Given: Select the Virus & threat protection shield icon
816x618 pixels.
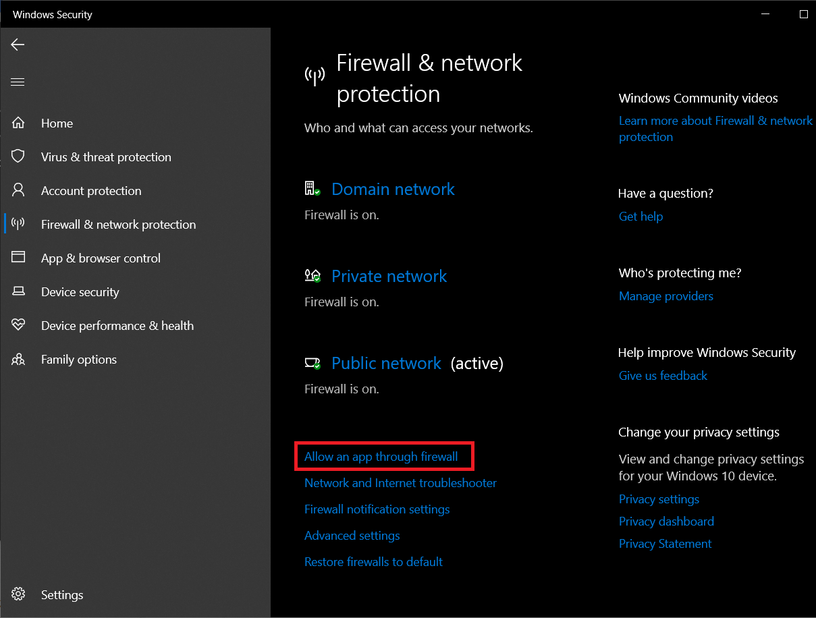Looking at the screenshot, I should tap(18, 157).
